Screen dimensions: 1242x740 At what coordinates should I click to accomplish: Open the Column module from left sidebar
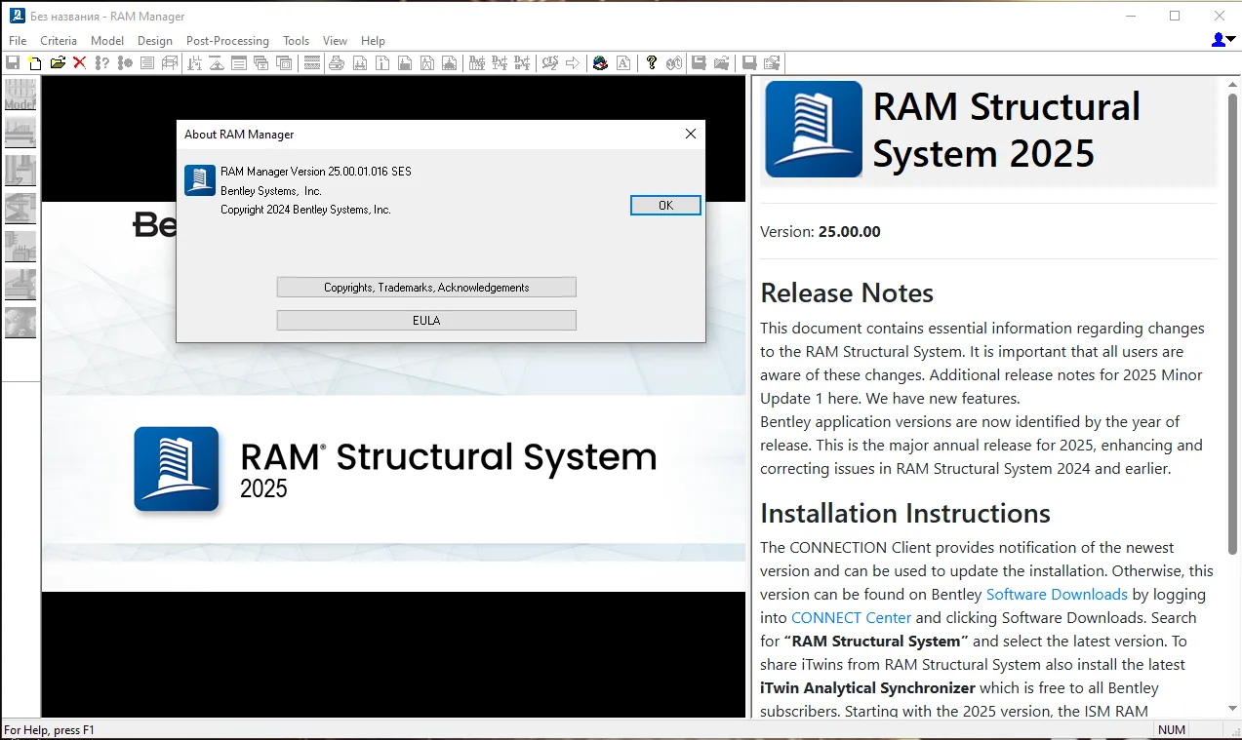[20, 170]
